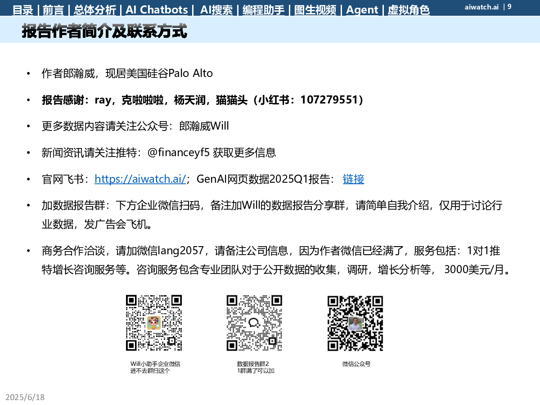Viewport: 540px width, 405px height.
Task: Click the 加数据报告群 paragraph
Action: coord(272,215)
